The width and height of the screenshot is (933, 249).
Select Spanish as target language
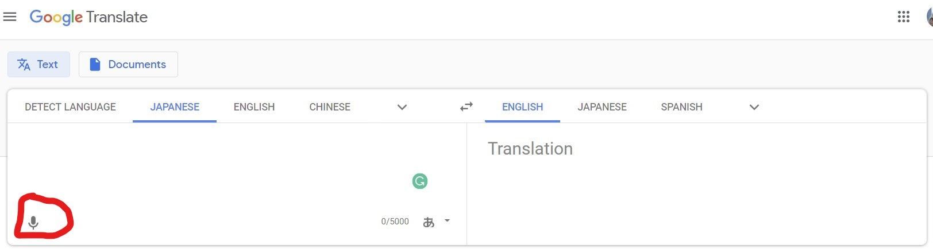tap(681, 107)
